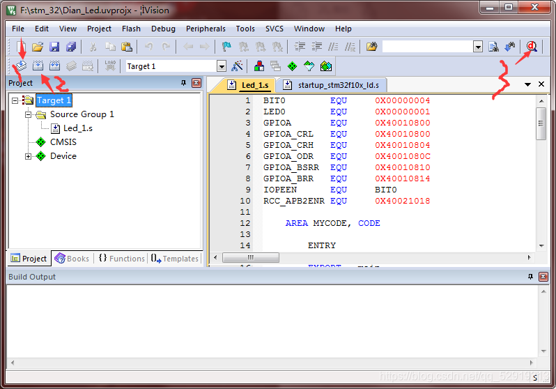Open a file with the folder icon
The height and width of the screenshot is (389, 556).
point(38,47)
